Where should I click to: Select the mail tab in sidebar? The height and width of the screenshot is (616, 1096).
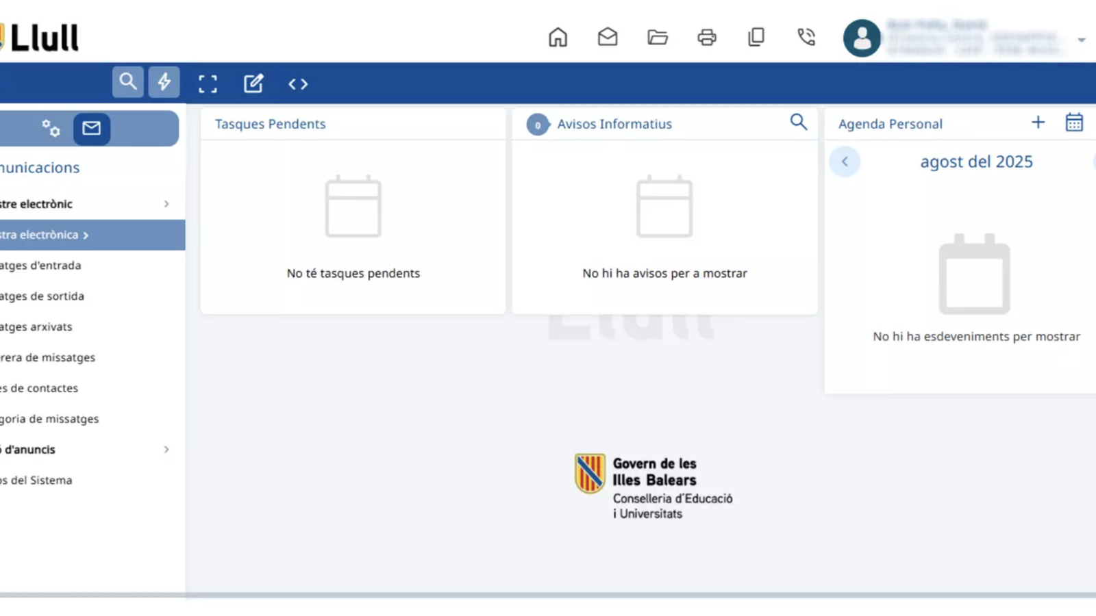[92, 128]
